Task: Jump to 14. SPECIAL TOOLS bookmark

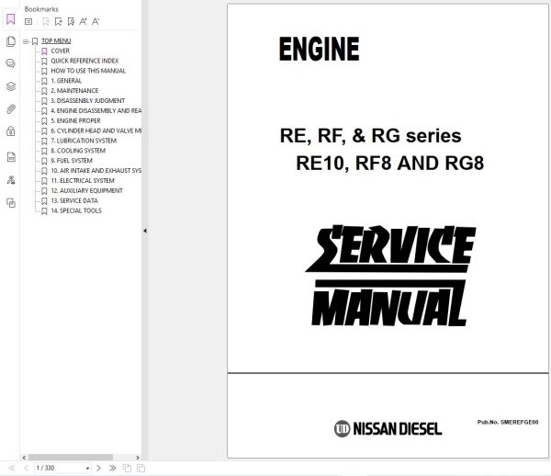Action: coord(76,210)
